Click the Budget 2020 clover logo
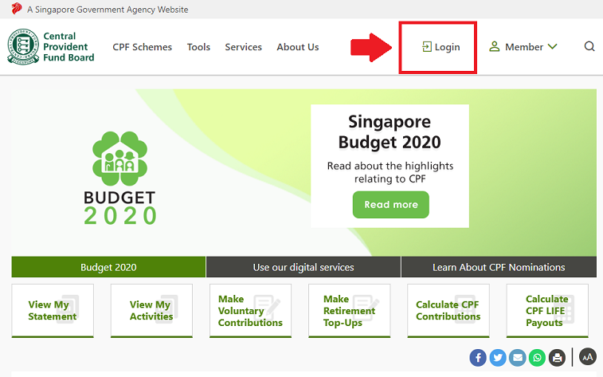Viewport: 603px width, 377px height. point(119,159)
